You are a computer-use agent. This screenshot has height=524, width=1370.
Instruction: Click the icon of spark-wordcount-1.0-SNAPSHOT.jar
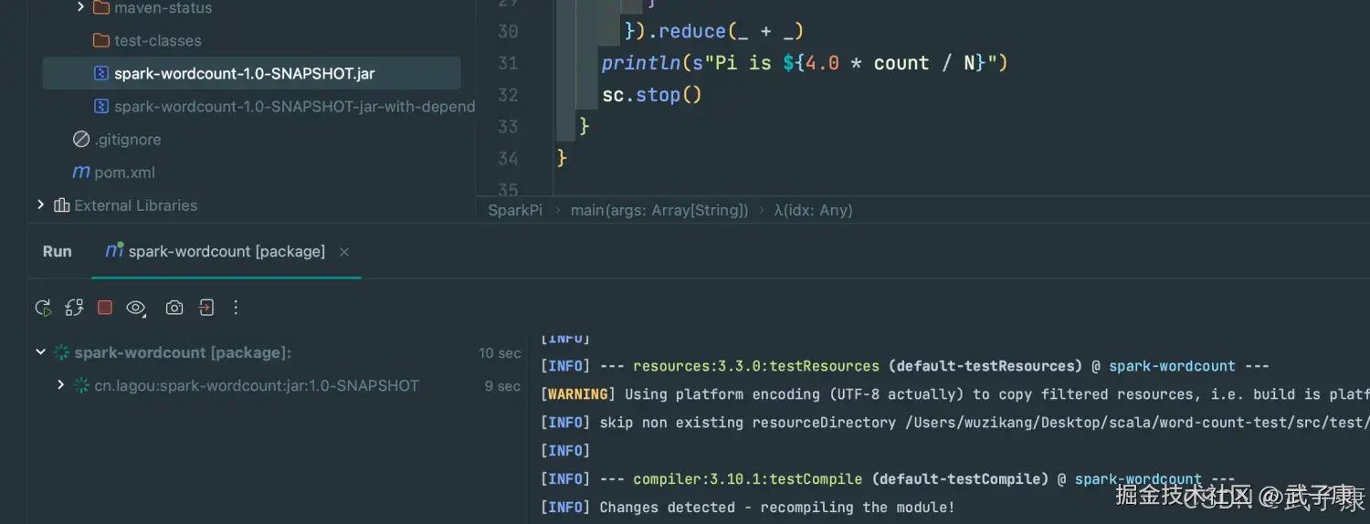pos(101,74)
